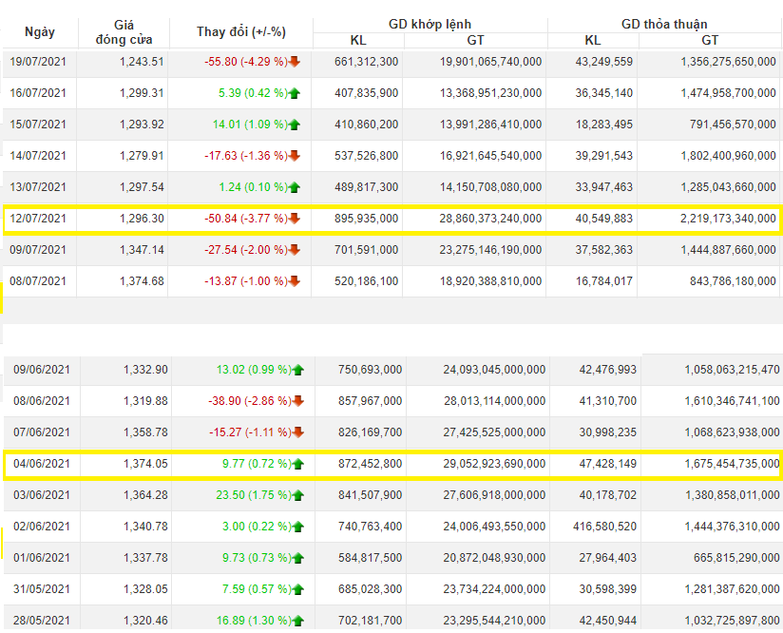
Task: Click red down arrow in 07/06/2021 row
Action: (298, 432)
